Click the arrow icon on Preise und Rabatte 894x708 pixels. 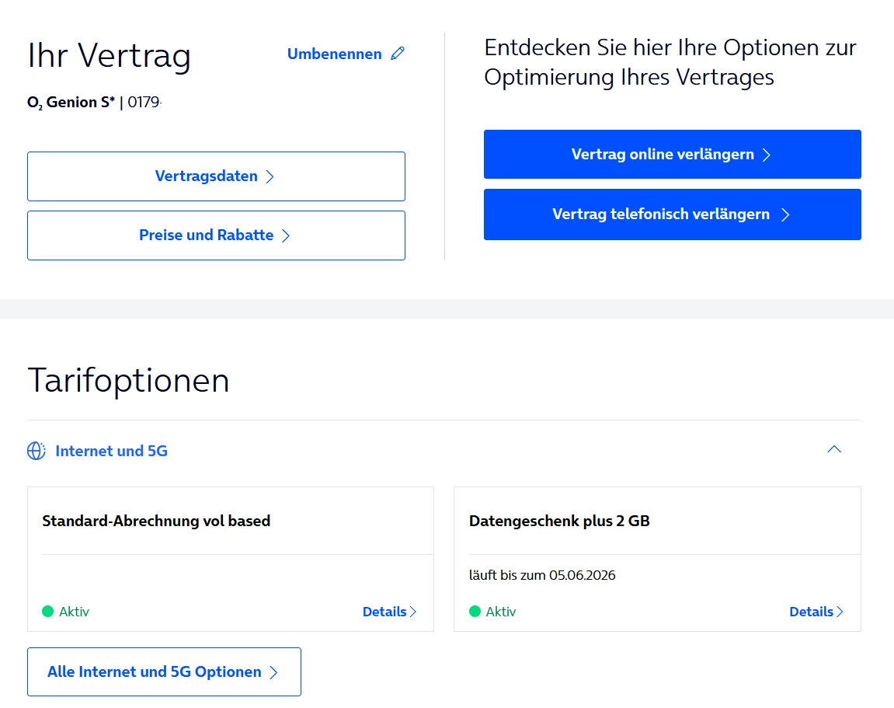click(286, 235)
